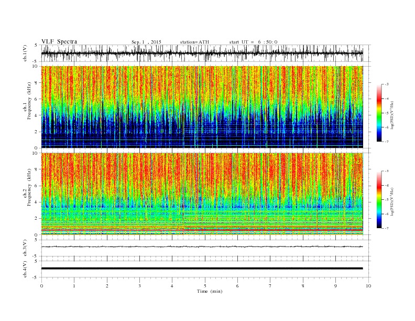Viewport: 415px width, 321px height.
Task: Click the log(PSD) label beside ch.1 colorbar
Action: tap(392, 115)
